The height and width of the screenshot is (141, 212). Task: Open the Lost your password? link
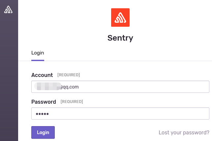[184, 132]
